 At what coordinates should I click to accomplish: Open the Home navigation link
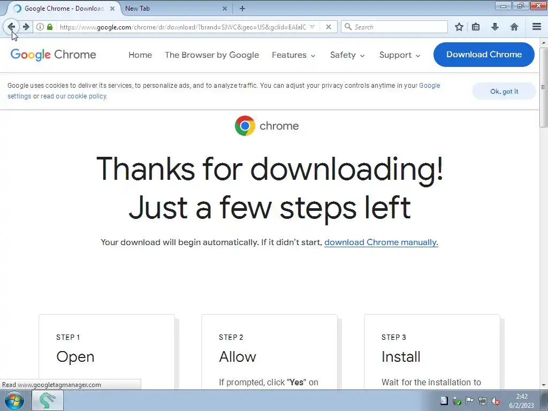[x=140, y=55]
